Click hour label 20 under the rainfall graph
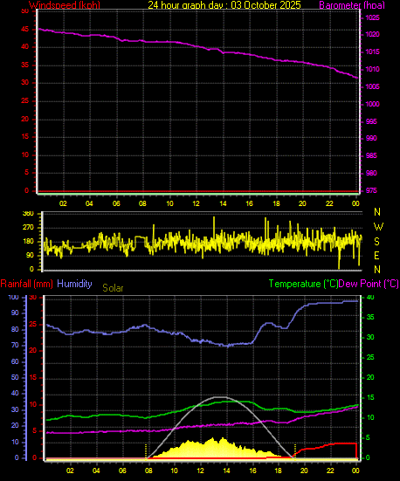Viewport: 400px width, 481px height. pos(304,471)
